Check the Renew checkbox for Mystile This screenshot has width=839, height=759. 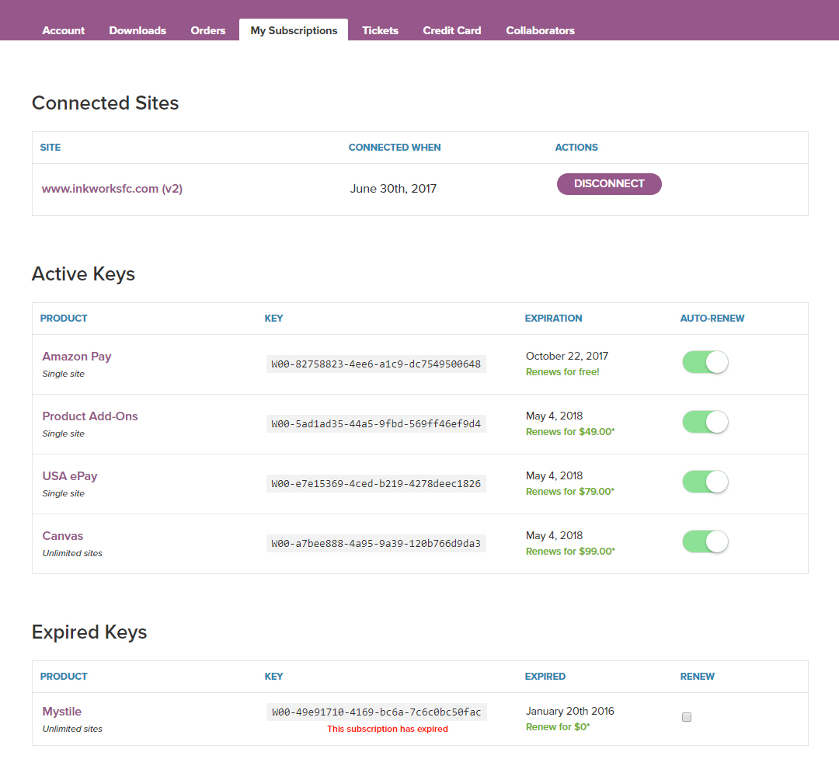click(687, 717)
